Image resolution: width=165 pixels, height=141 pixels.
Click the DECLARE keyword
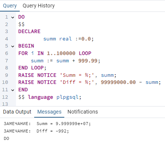pos(29,32)
